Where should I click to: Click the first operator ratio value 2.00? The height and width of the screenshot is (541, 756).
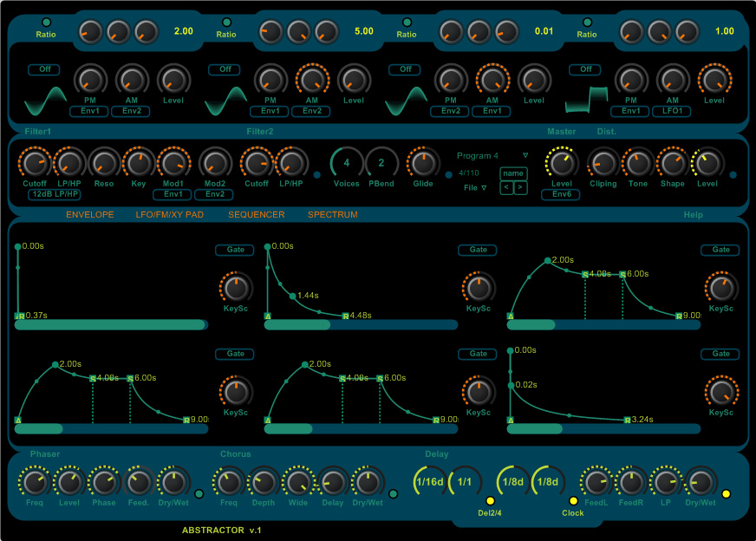click(183, 31)
